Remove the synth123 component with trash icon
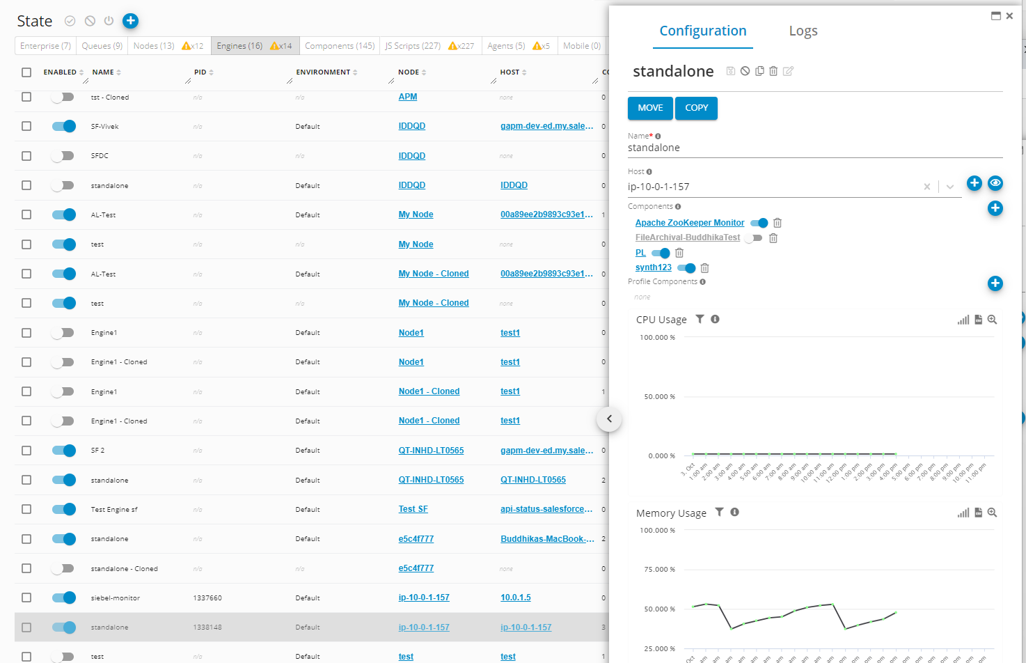This screenshot has width=1026, height=663. coord(704,268)
